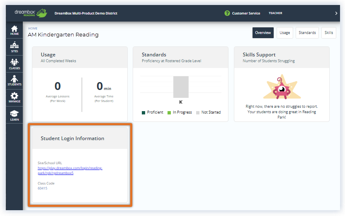
Task: Switch to the Skills tab
Action: coord(329,33)
